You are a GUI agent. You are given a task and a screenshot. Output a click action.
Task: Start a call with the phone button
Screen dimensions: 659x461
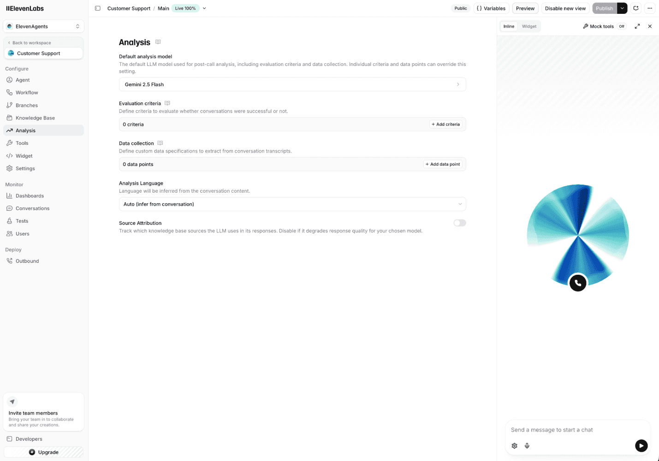[578, 283]
